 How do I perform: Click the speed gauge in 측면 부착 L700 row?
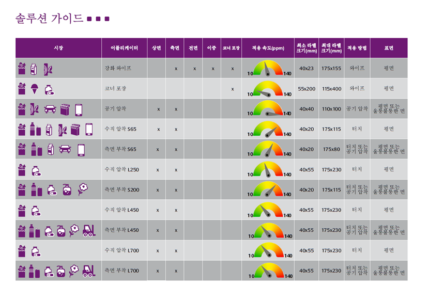[x=269, y=271]
